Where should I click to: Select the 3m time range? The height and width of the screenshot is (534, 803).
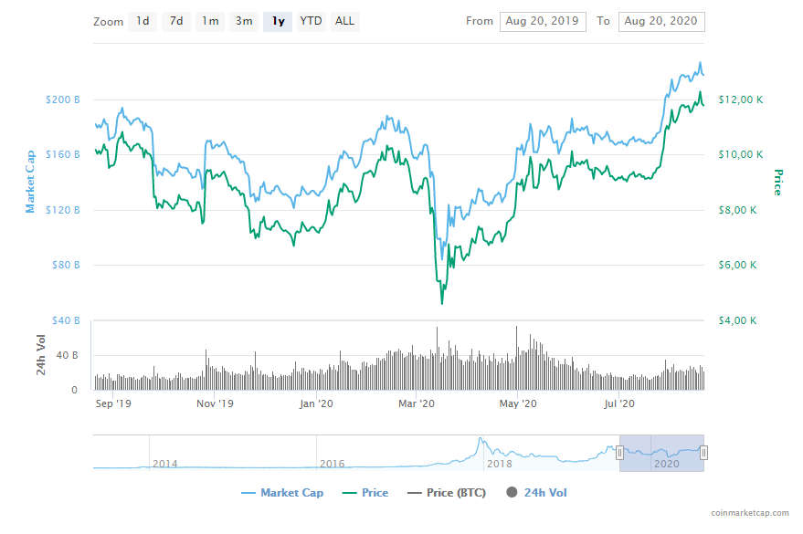(243, 21)
